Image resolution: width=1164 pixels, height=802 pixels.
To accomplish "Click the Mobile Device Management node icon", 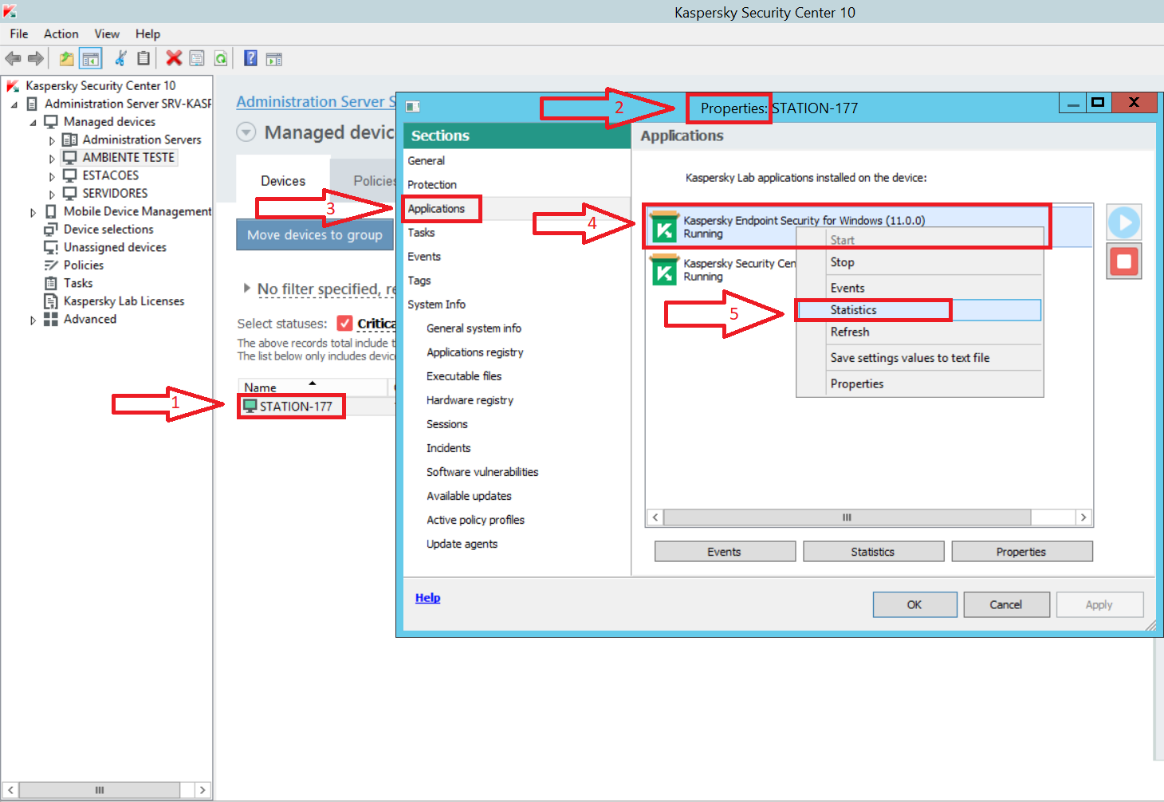I will click(x=51, y=211).
